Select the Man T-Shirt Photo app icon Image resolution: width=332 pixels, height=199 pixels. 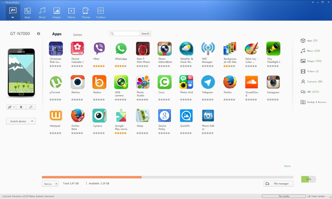click(143, 49)
